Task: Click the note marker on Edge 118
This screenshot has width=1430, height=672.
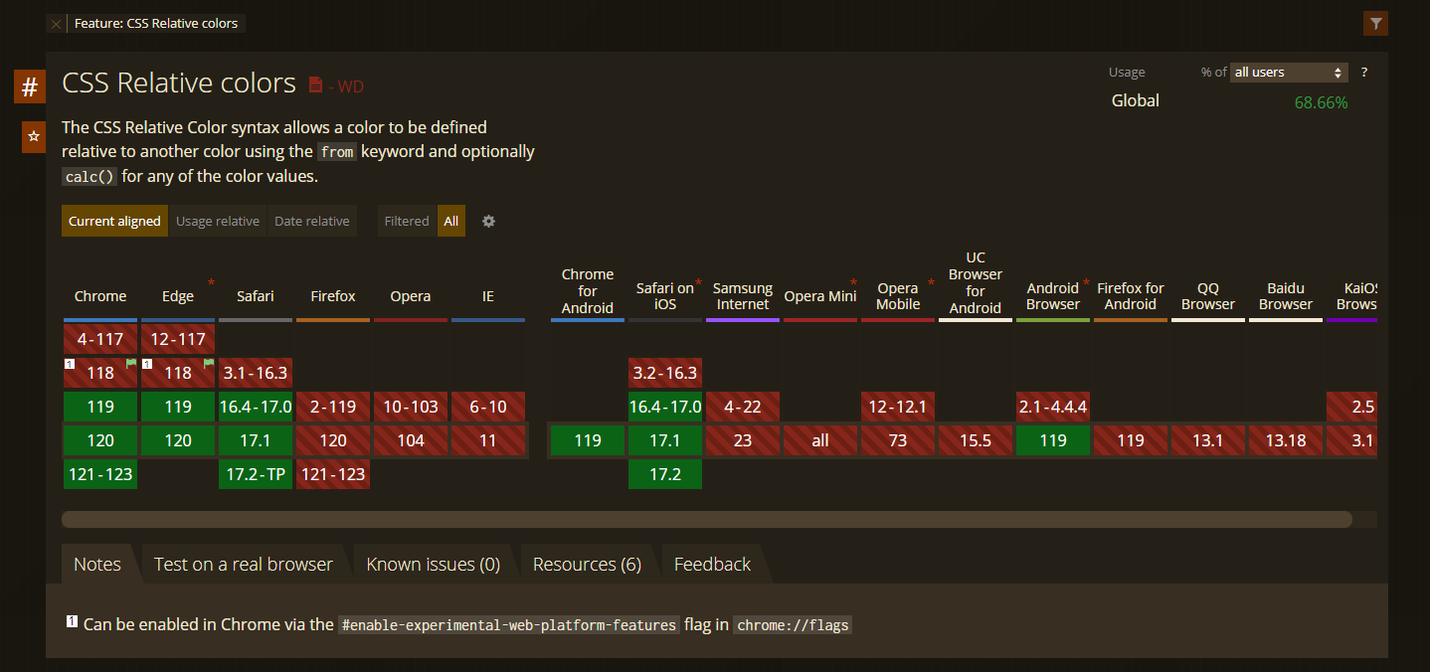Action: [x=147, y=365]
